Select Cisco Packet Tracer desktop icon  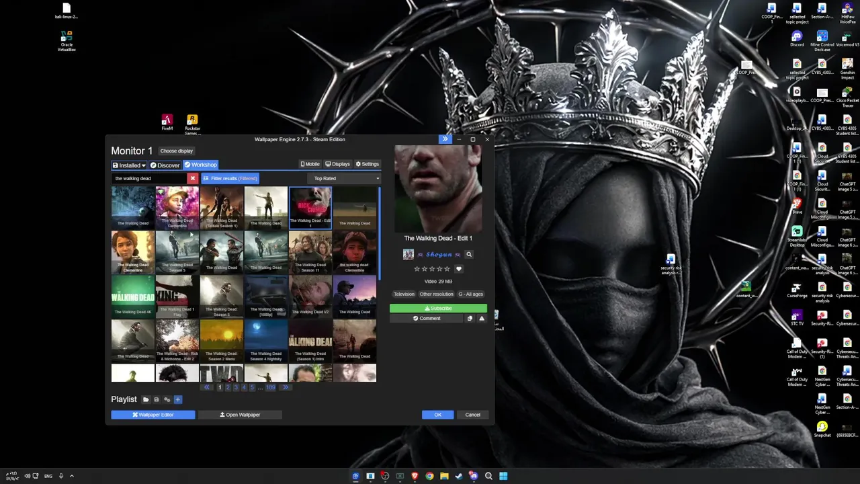(x=847, y=97)
